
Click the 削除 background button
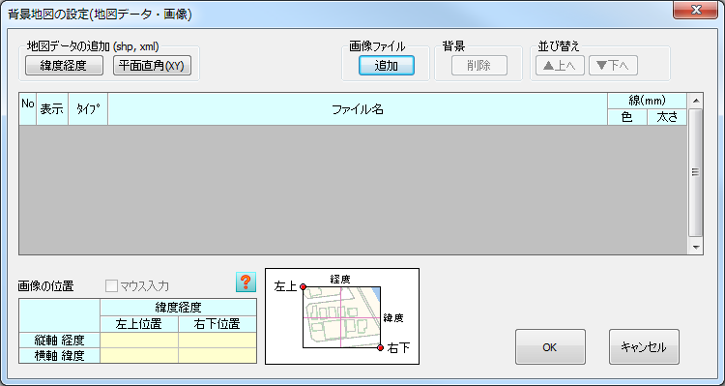[479, 66]
